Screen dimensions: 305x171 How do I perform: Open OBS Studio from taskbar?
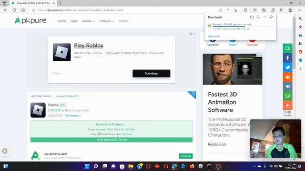pos(218,166)
